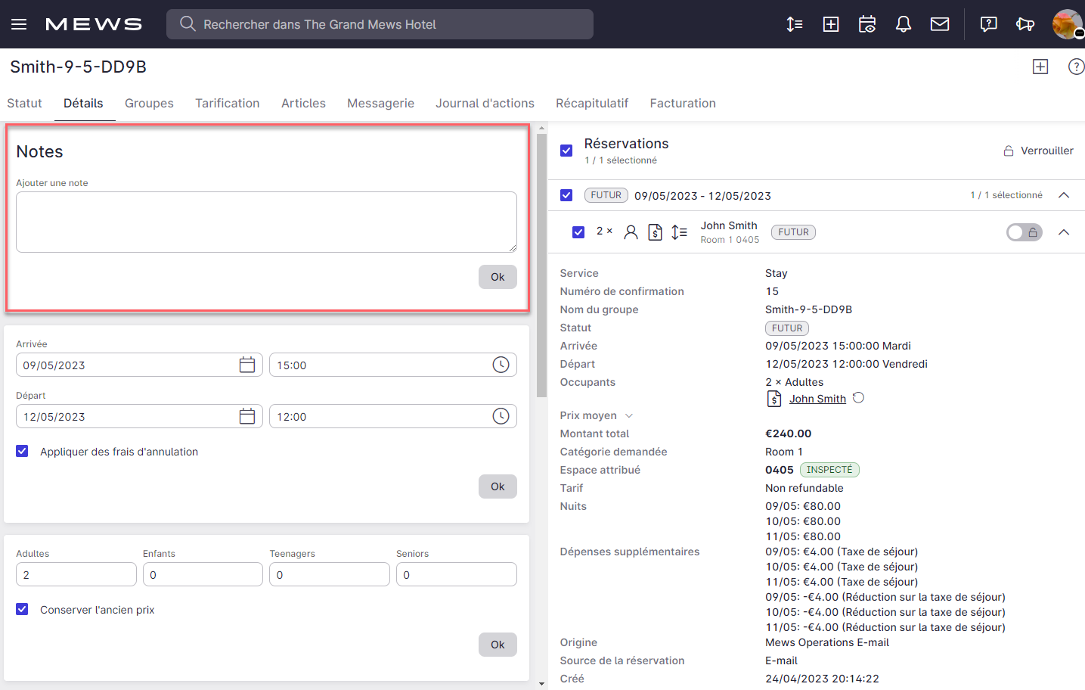The image size is (1085, 690).
Task: Uncheck Conserver l'ancien prix checkbox
Action: 23,610
